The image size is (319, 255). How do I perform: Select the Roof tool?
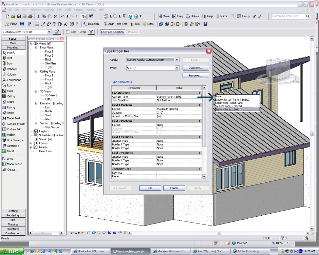[x=8, y=85]
